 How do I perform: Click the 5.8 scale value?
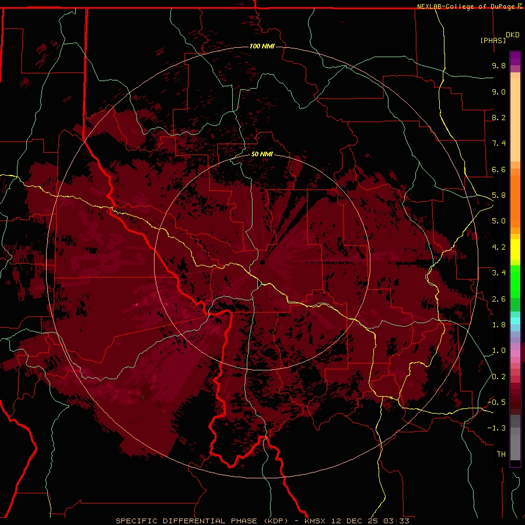499,195
